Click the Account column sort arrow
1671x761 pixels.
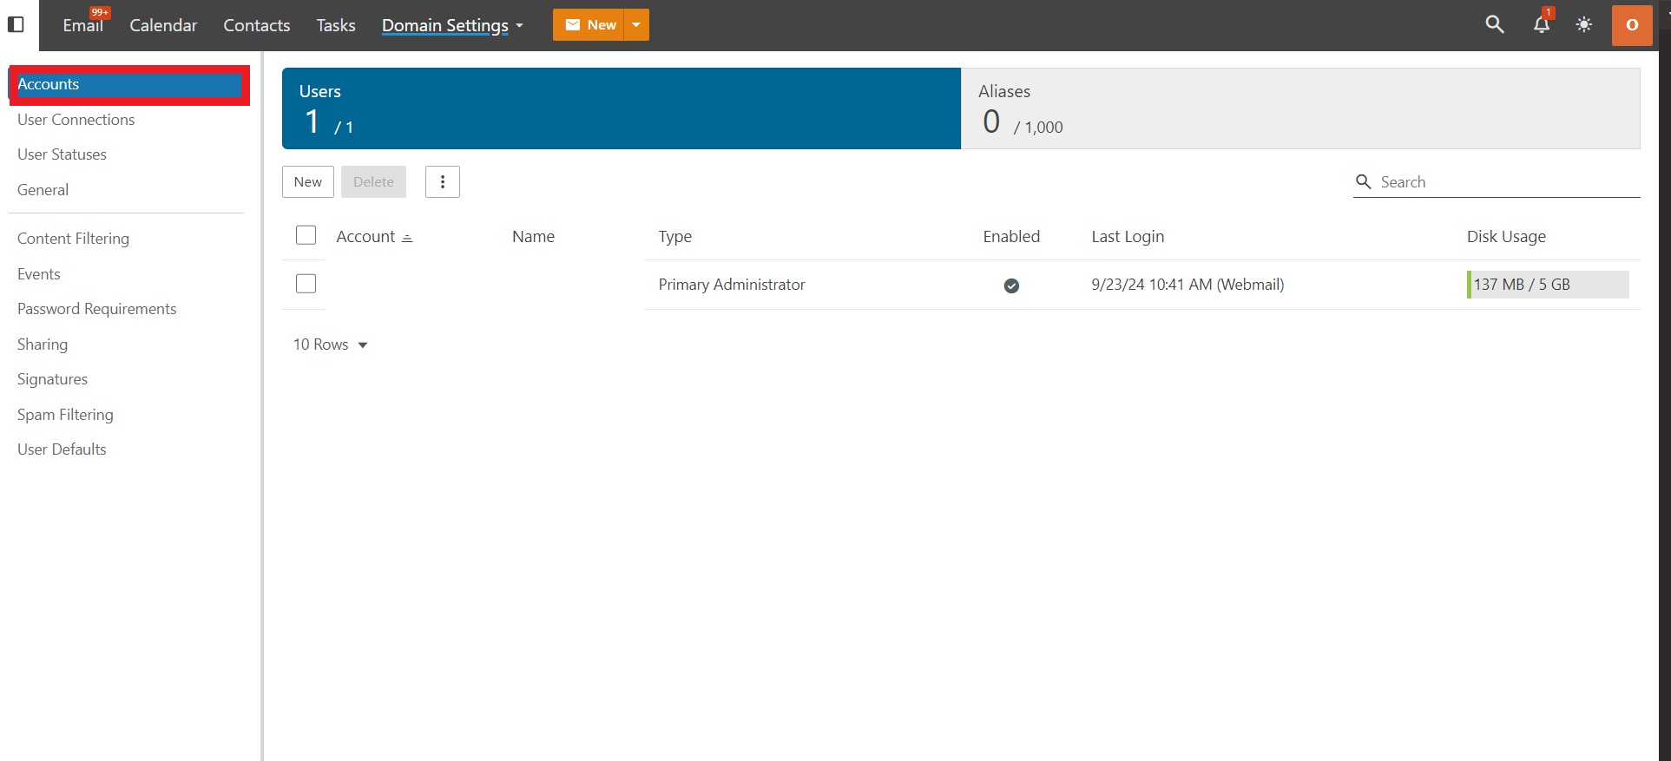pyautogui.click(x=407, y=238)
